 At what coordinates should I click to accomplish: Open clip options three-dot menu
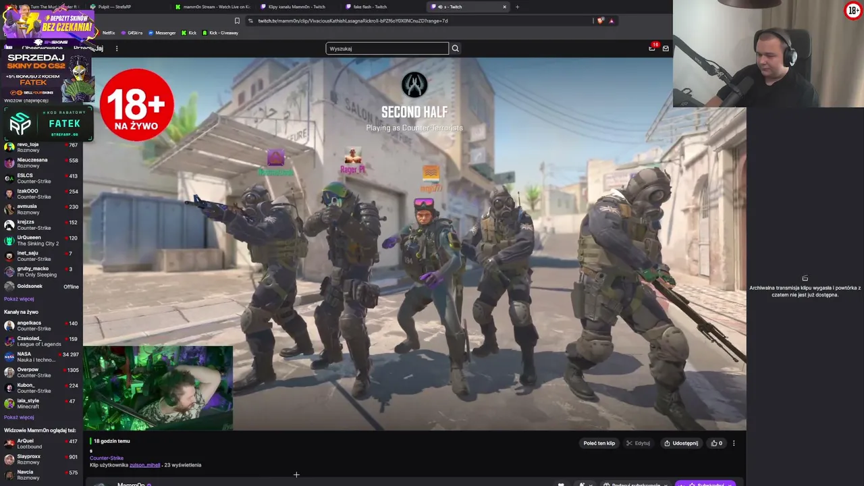734,443
